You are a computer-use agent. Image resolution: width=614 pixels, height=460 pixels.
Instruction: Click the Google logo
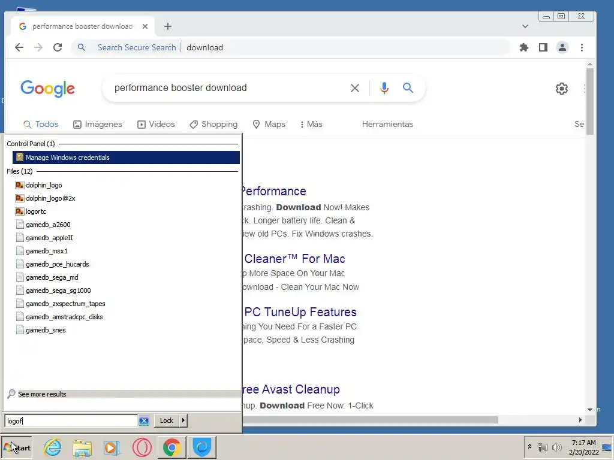click(48, 89)
